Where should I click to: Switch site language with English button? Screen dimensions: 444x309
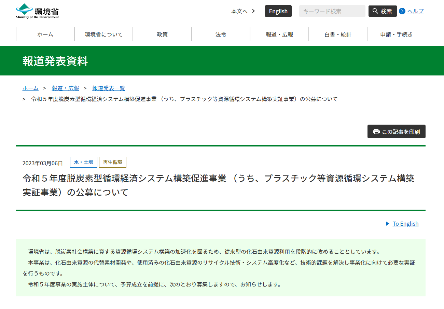278,11
